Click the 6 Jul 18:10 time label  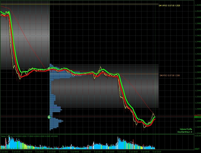133,152
